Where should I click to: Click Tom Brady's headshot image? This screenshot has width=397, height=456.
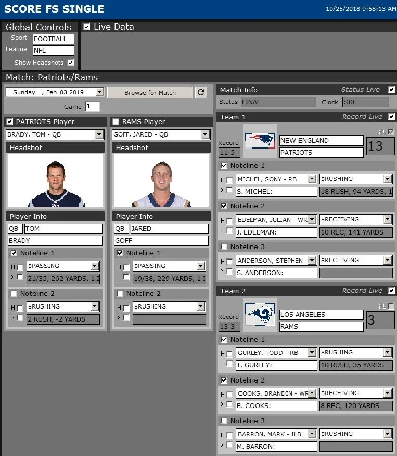coord(55,180)
